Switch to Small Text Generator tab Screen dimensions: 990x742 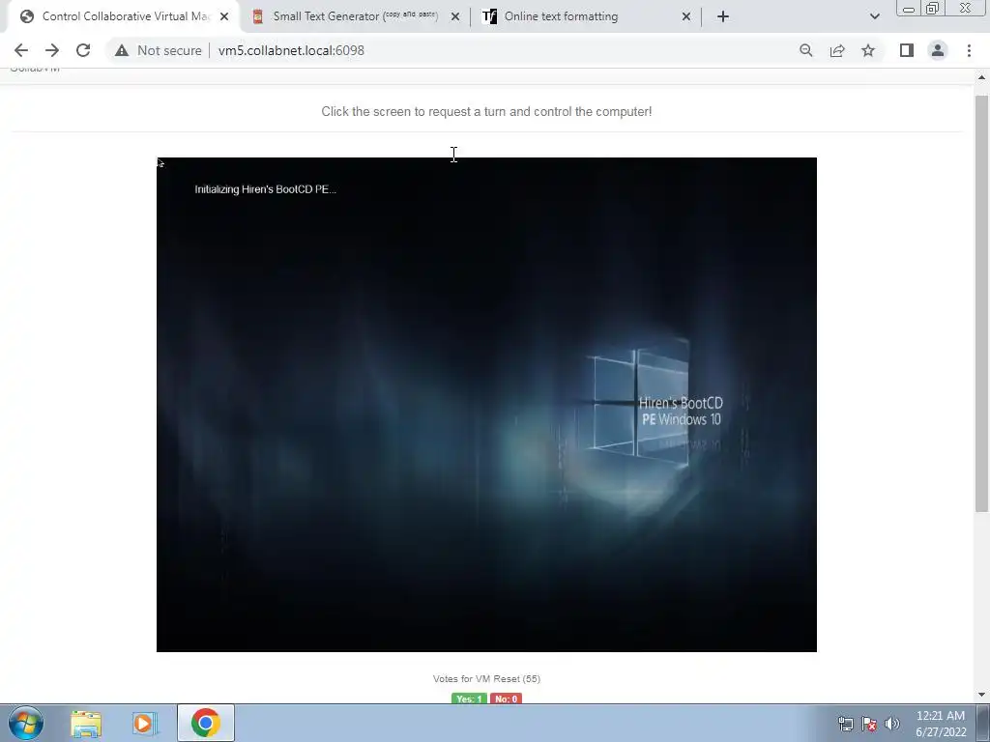[x=354, y=16]
